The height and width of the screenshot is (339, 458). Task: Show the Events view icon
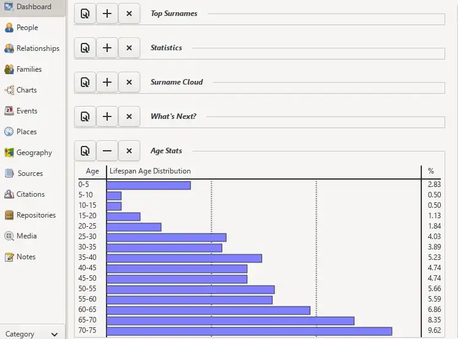[9, 111]
